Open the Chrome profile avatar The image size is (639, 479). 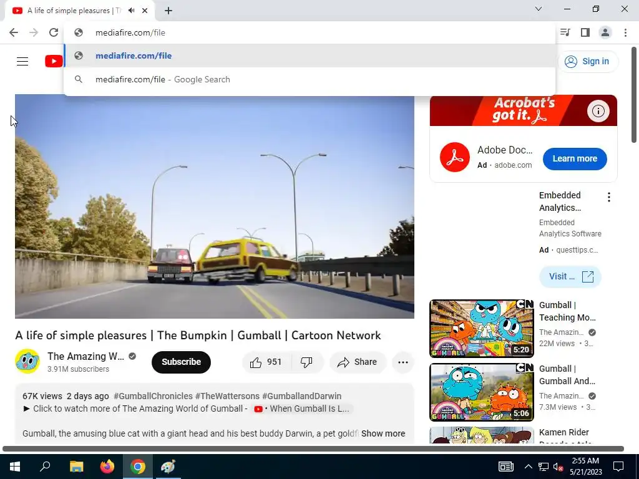pos(605,32)
